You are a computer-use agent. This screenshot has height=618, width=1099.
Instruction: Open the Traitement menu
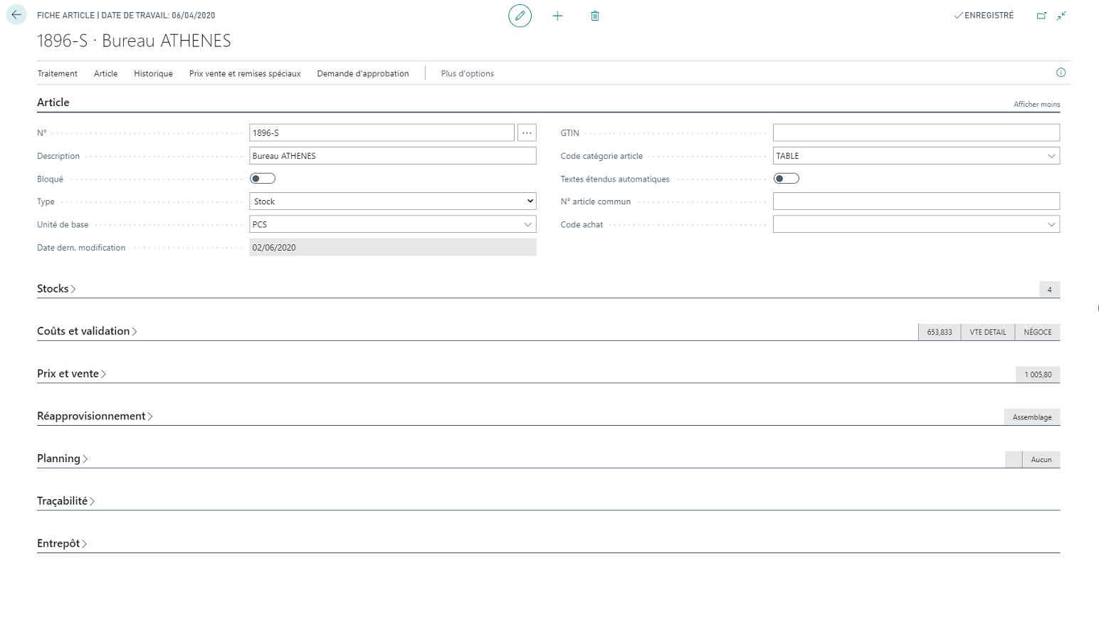coord(58,73)
